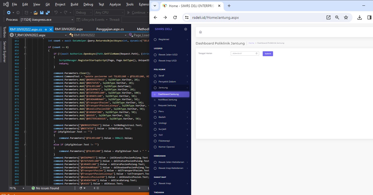Viewport: 373px width, 195px height.
Task: Expand Rawat Jalan UGD menu
Action: (x=170, y=55)
